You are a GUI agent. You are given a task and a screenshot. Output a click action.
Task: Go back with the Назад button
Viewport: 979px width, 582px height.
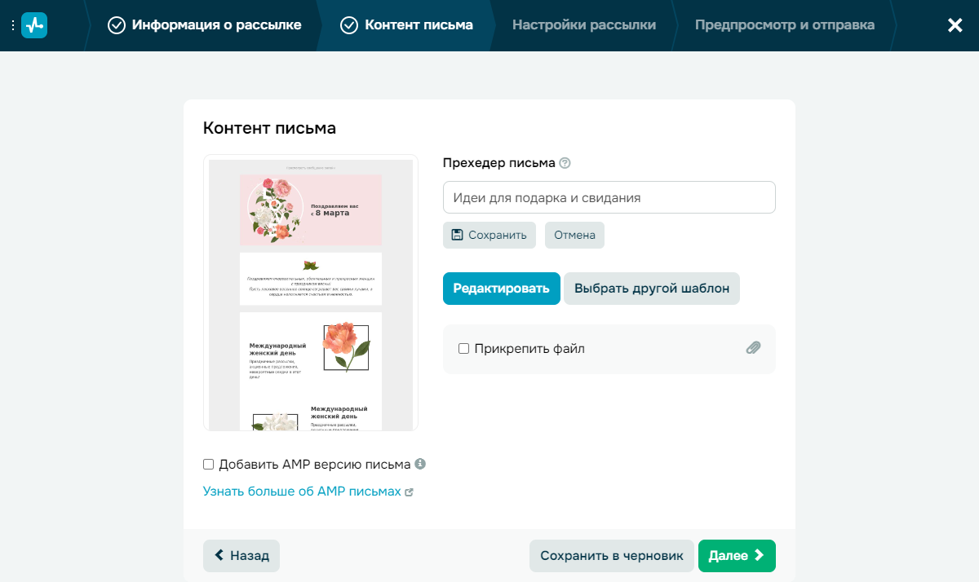pos(241,556)
